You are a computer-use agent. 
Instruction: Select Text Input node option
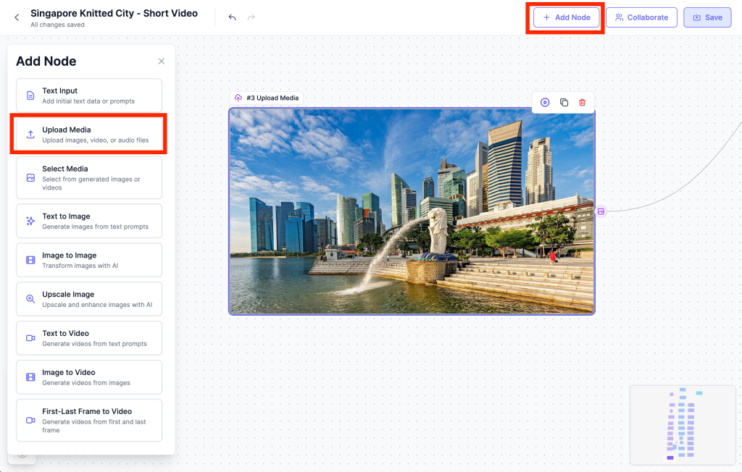tap(89, 96)
